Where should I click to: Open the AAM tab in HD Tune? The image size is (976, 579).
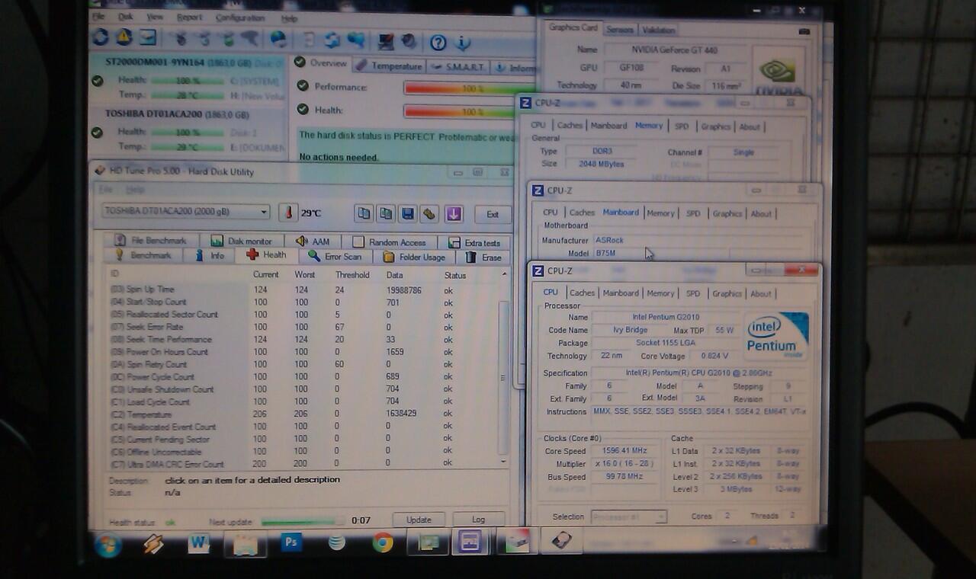click(313, 242)
